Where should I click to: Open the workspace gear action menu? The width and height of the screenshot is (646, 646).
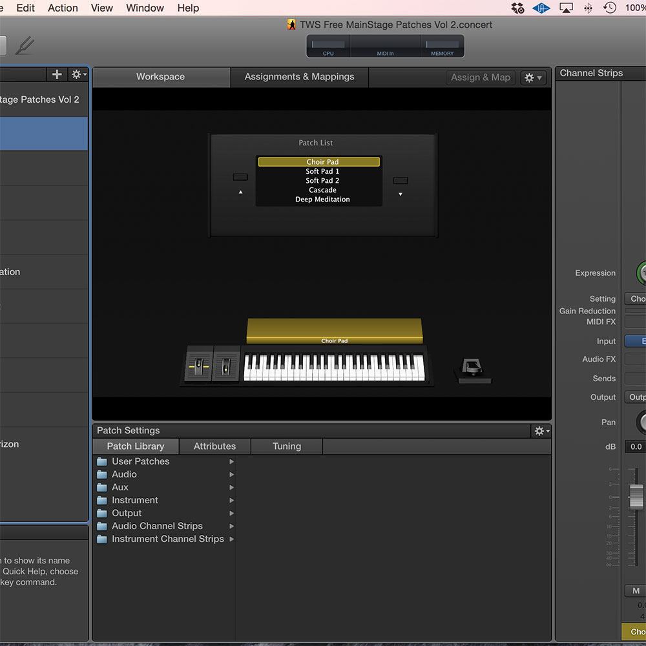(x=533, y=78)
